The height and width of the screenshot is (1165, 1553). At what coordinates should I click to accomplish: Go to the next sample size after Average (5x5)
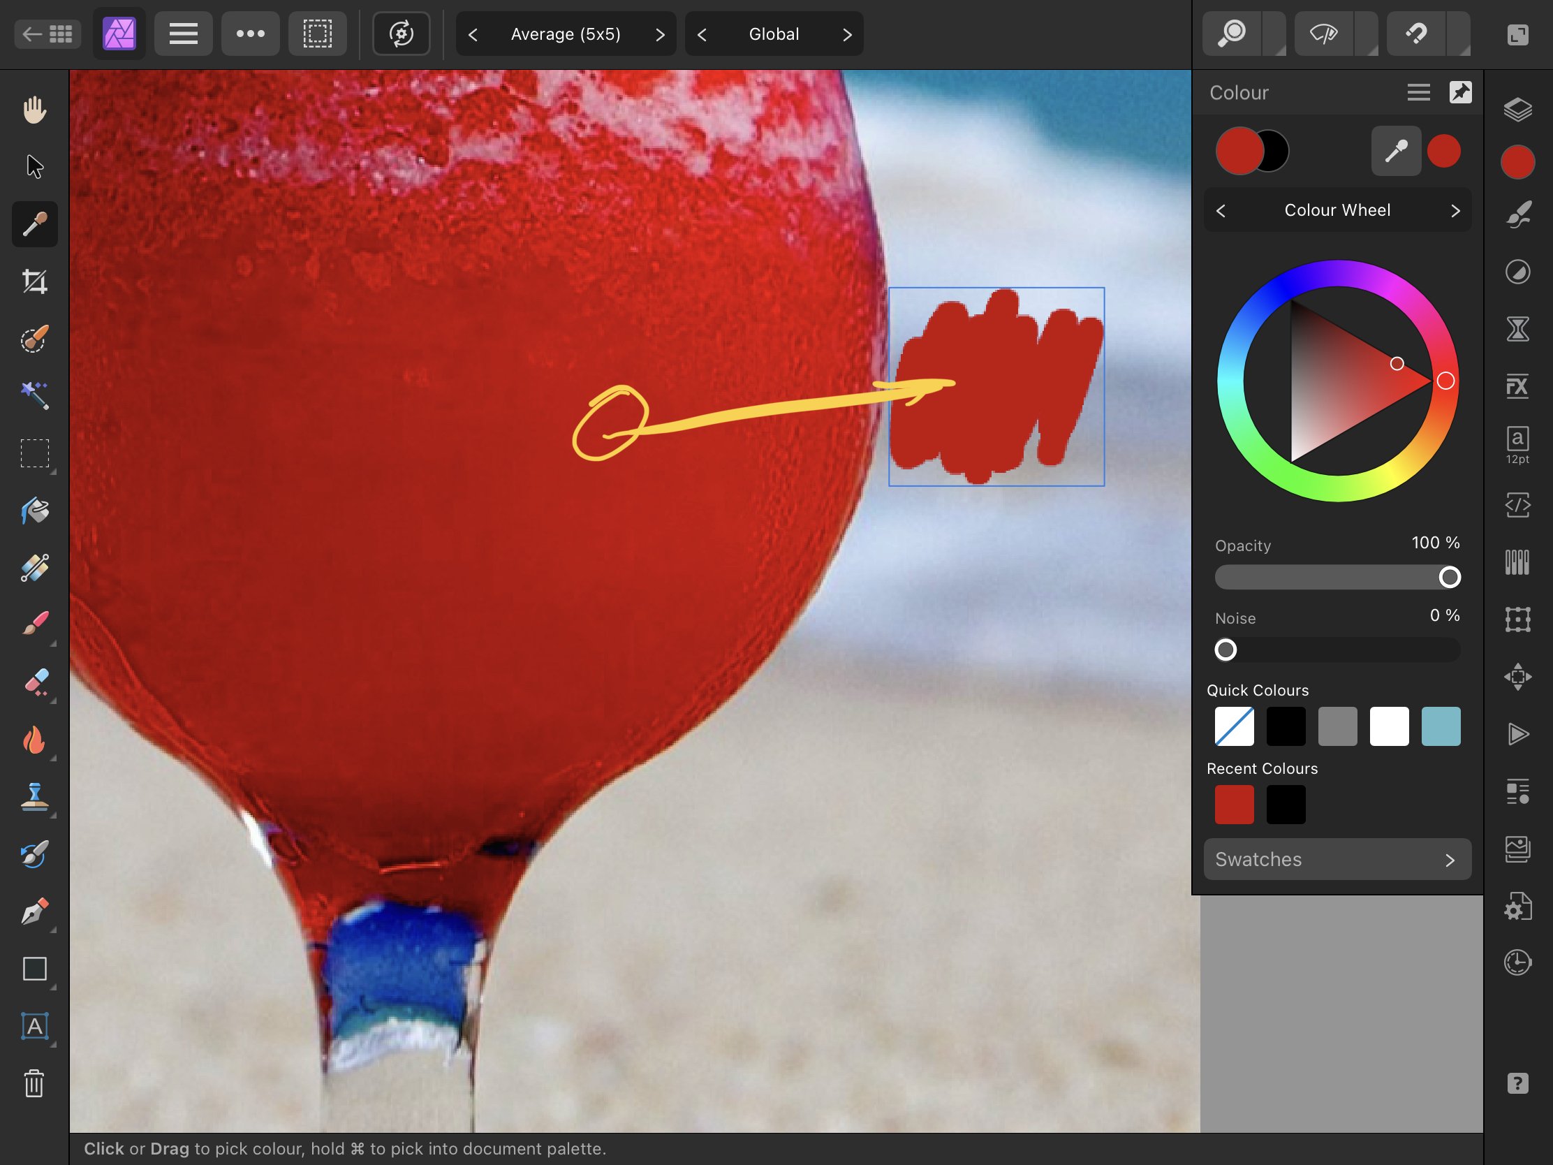click(659, 34)
